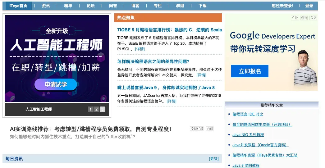This screenshot has width=325, height=168.
Task: Click the 申请试学 button in banner
Action: pos(56,84)
